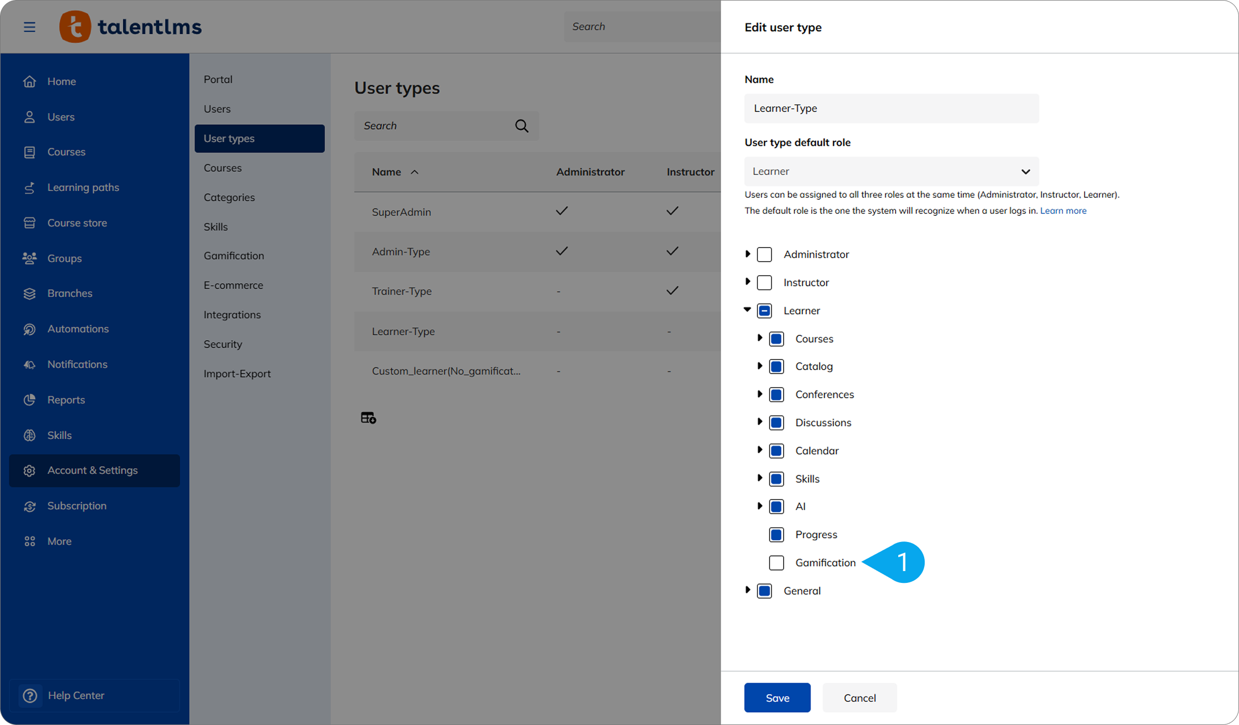
Task: Open Branches from the sidebar icon
Action: pyautogui.click(x=30, y=293)
